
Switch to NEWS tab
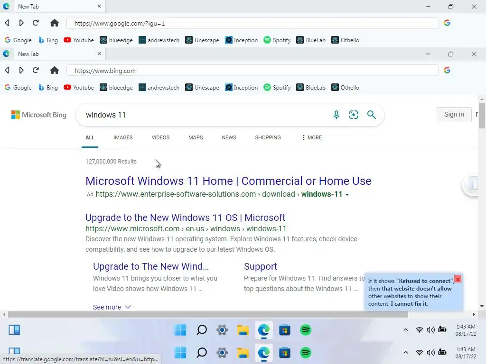pos(229,137)
